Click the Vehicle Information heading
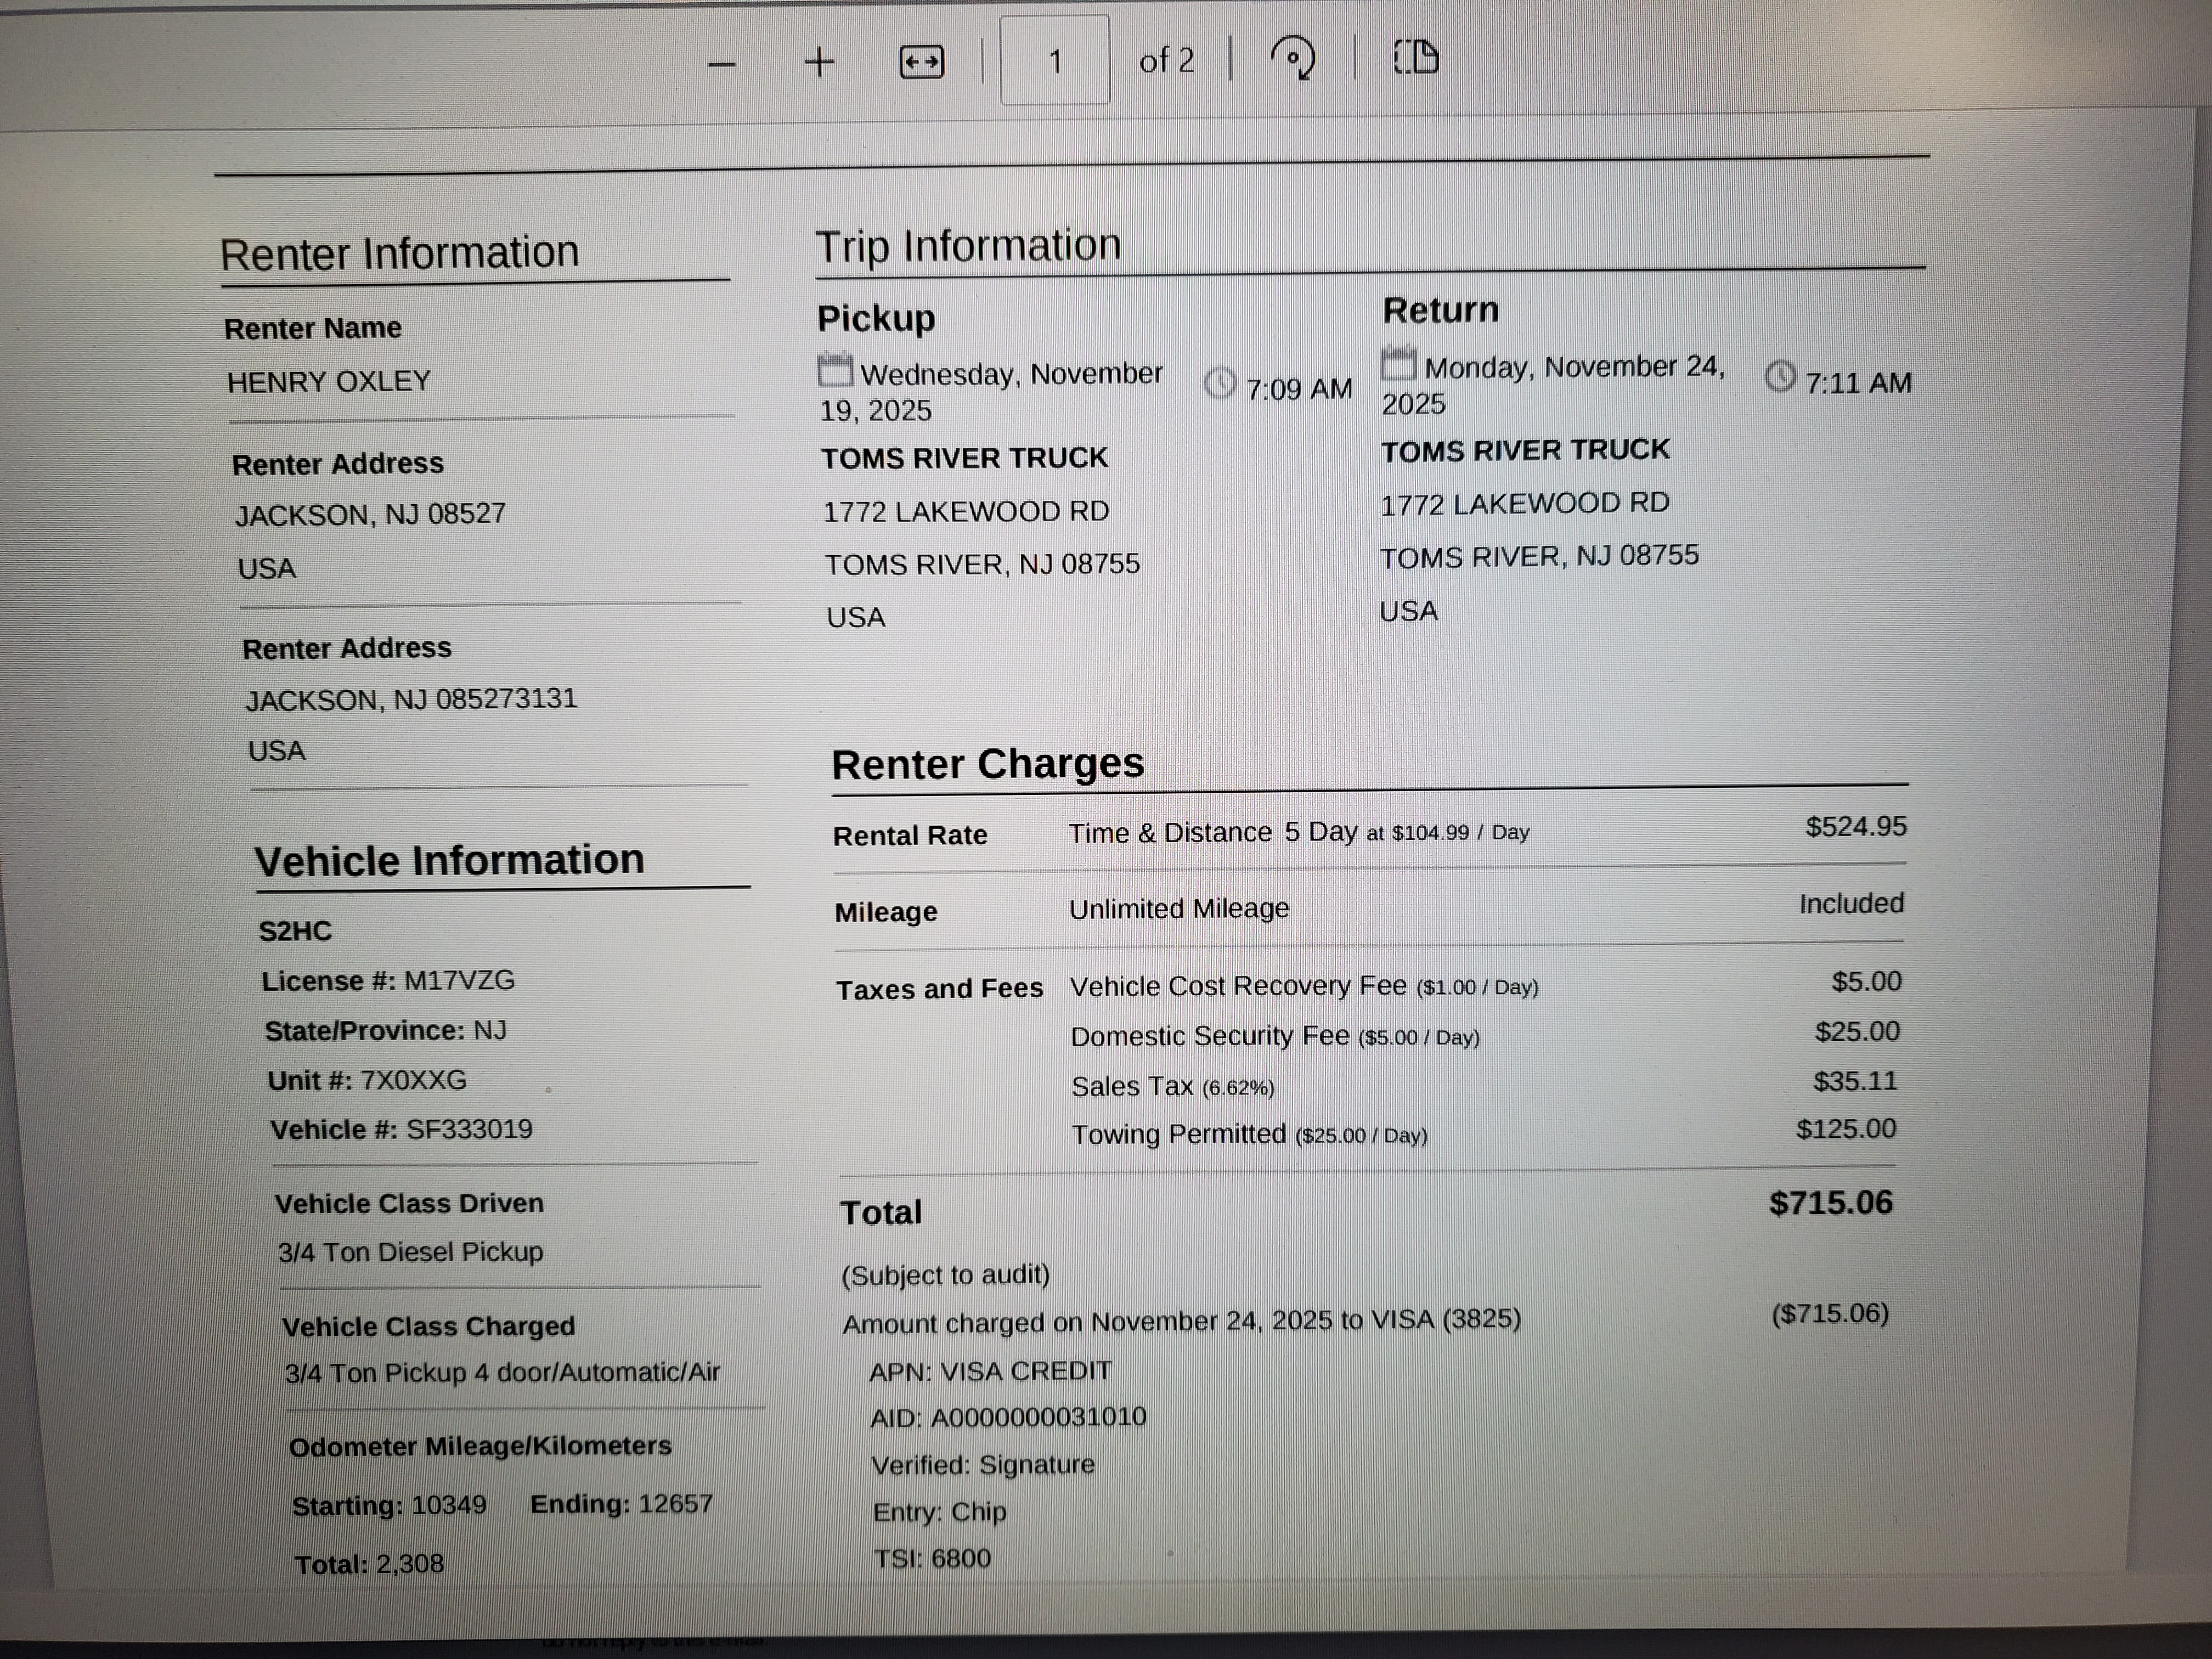 [449, 860]
